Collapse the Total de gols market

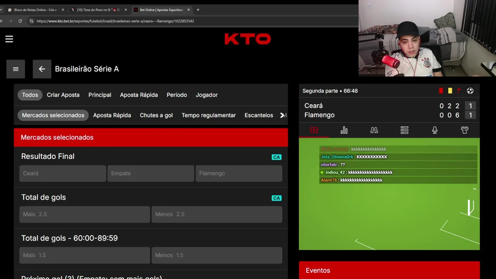pos(151,197)
